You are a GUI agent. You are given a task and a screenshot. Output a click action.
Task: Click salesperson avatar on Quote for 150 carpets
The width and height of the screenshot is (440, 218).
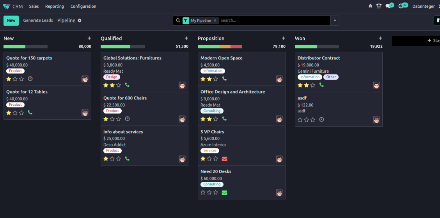click(85, 79)
